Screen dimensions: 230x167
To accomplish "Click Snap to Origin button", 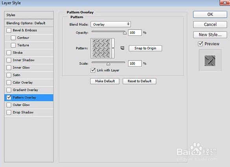I will [x=145, y=48].
